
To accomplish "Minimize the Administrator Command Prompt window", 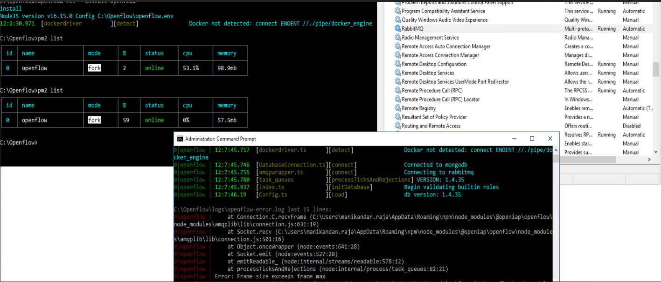I will 514,139.
